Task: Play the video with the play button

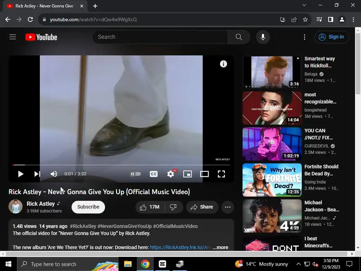Action: 21,174
